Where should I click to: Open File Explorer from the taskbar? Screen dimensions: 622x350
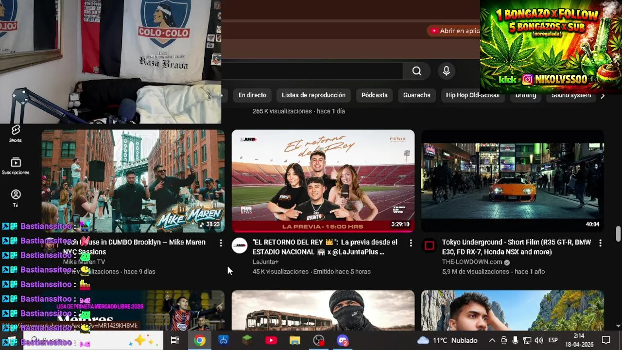[x=295, y=340]
